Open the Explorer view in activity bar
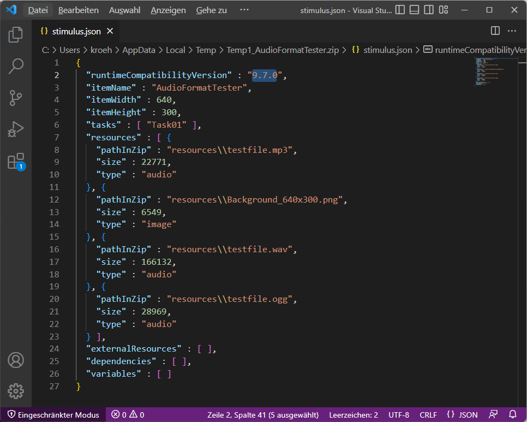The height and width of the screenshot is (422, 527). click(16, 35)
